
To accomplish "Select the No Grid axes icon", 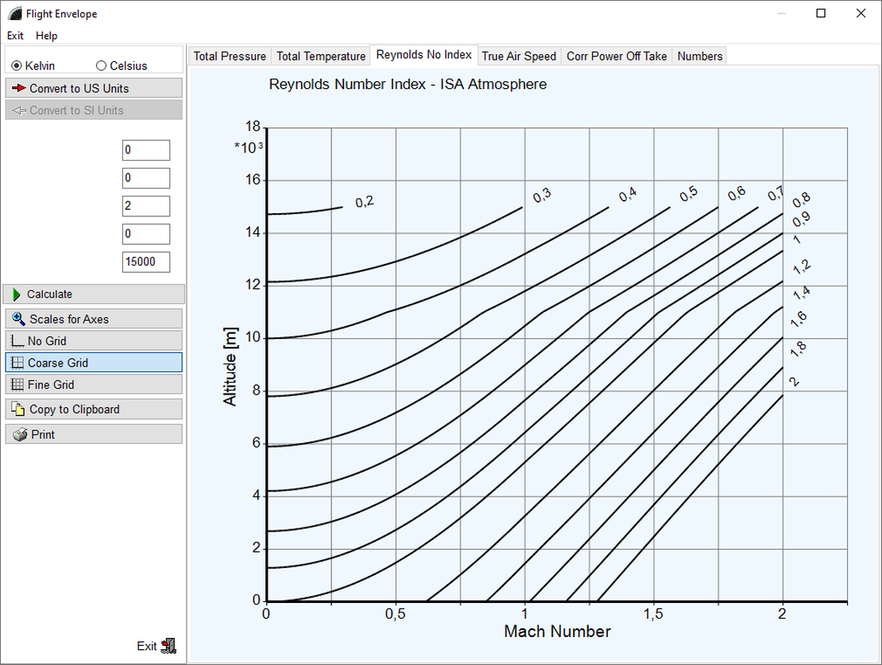I will pos(17,341).
